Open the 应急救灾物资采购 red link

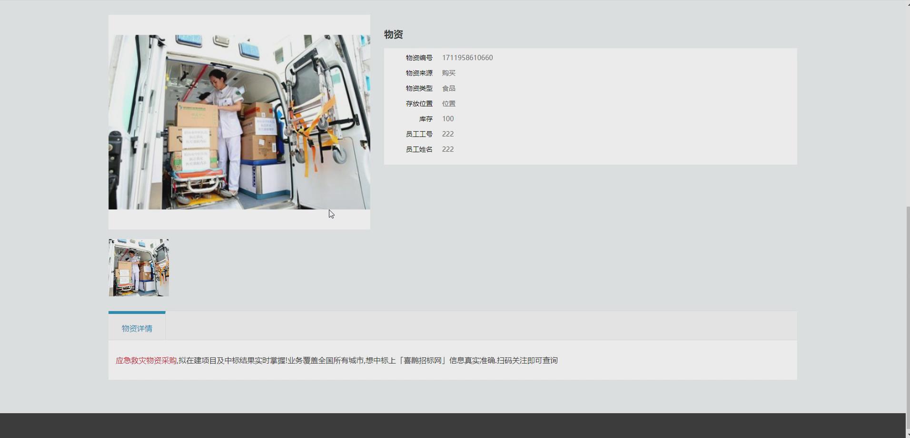pyautogui.click(x=146, y=360)
